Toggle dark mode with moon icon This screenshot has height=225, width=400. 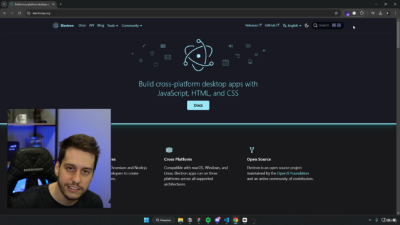click(x=307, y=26)
